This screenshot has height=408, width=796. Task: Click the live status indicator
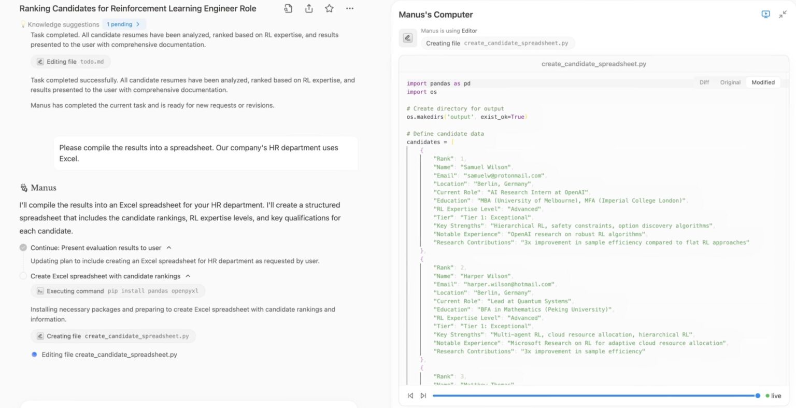coord(773,396)
